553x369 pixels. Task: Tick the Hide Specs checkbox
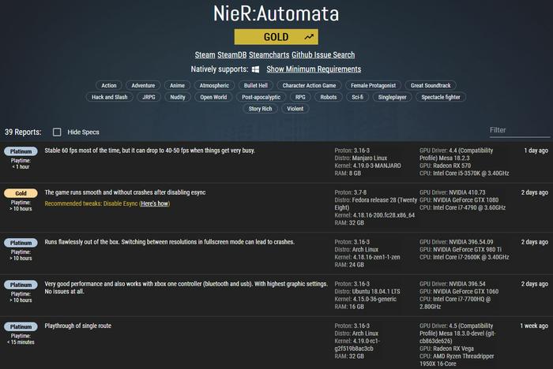tap(57, 132)
